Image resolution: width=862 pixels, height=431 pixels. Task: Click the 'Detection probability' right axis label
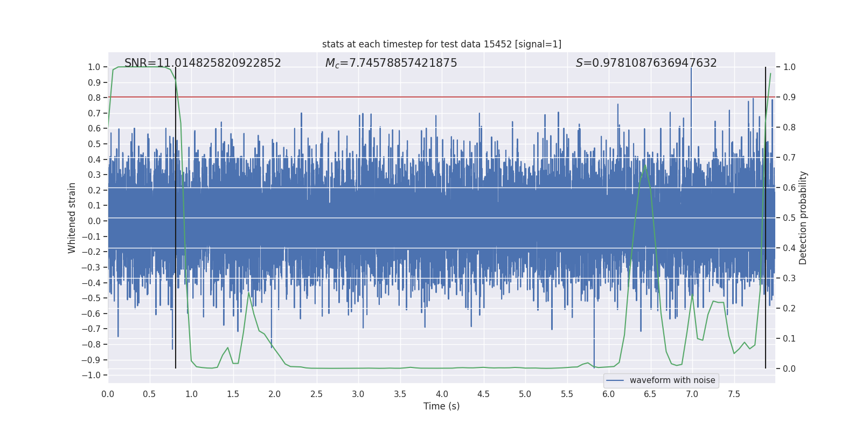tap(803, 218)
